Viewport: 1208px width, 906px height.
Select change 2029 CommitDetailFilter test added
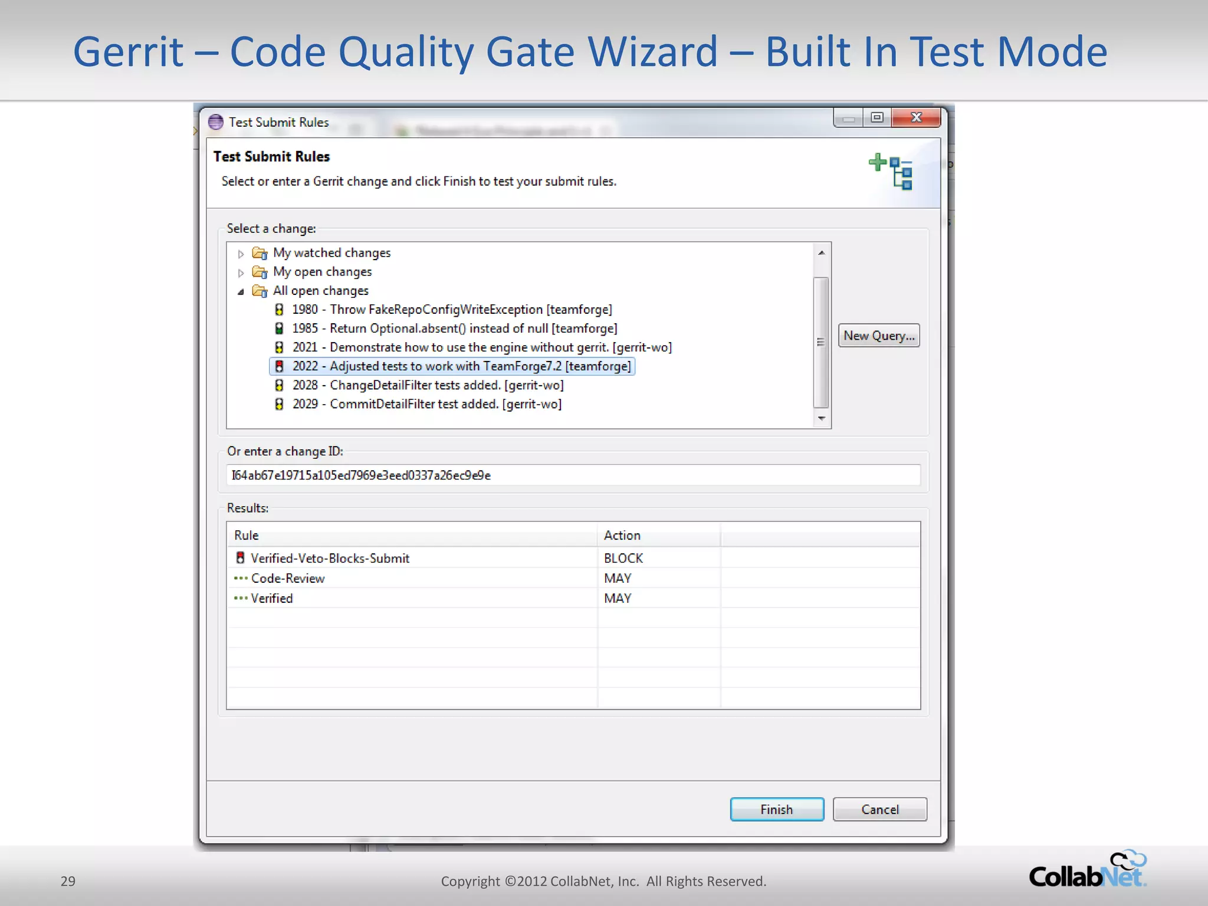pos(426,404)
